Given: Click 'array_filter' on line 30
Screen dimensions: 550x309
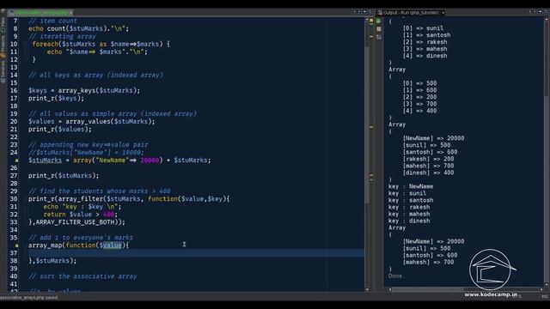Looking at the screenshot, I should click(x=80, y=199).
